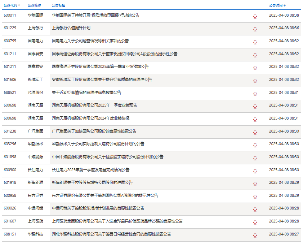Click the 证券简称 column header
Image resolution: width=303 pixels, height=242 pixels.
point(34,5)
